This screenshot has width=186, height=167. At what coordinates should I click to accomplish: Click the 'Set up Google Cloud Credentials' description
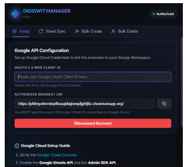(x=83, y=58)
